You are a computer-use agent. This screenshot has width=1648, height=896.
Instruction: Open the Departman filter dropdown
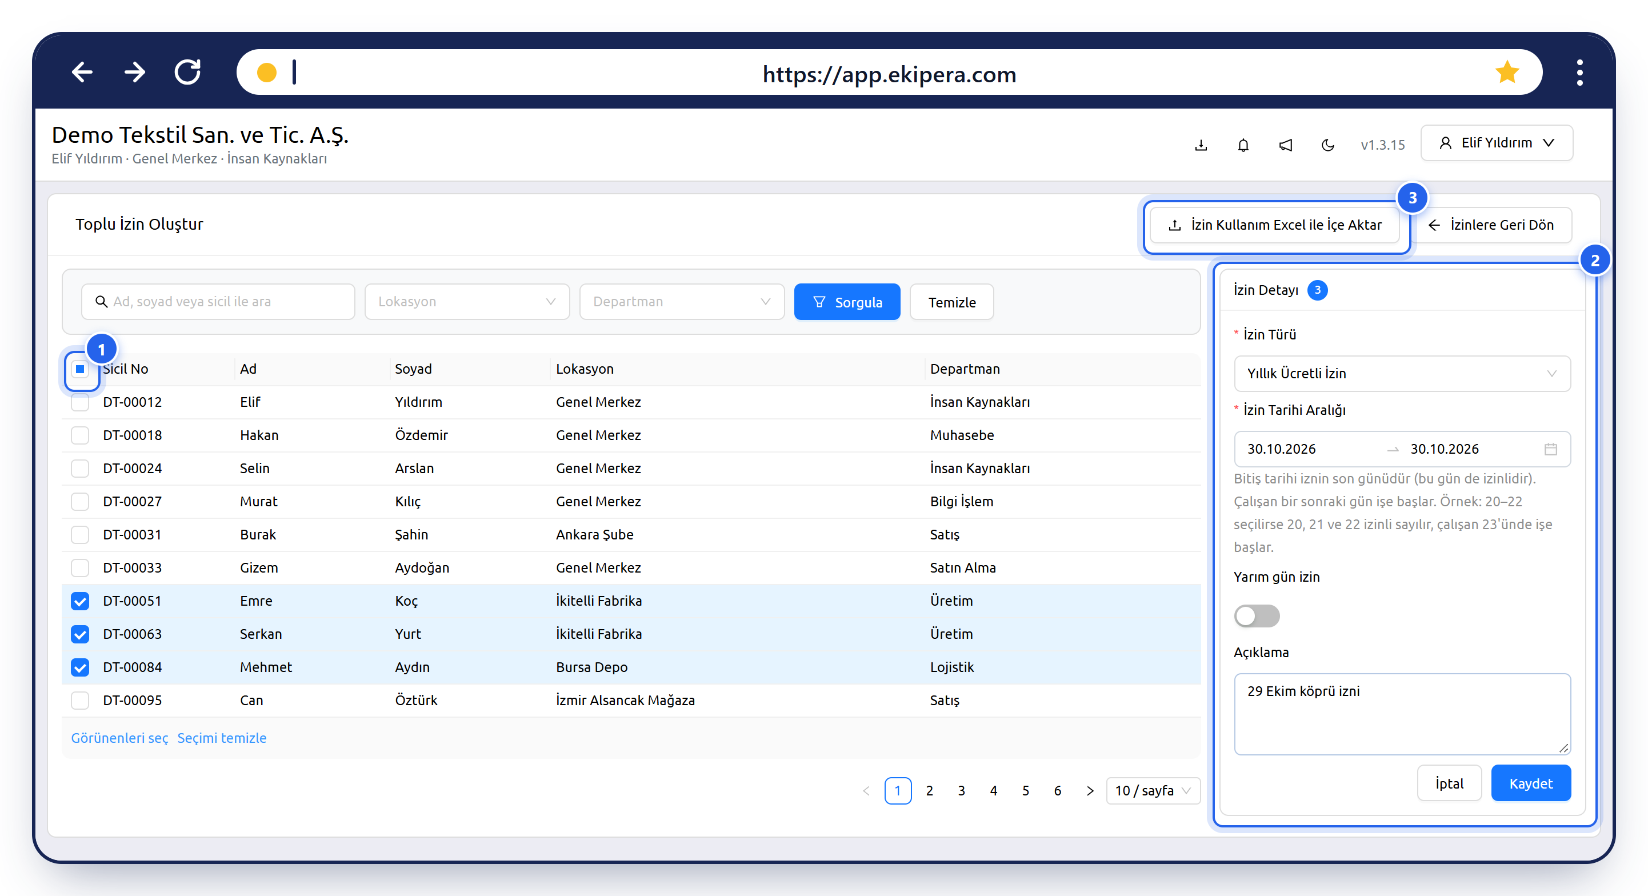pos(682,302)
